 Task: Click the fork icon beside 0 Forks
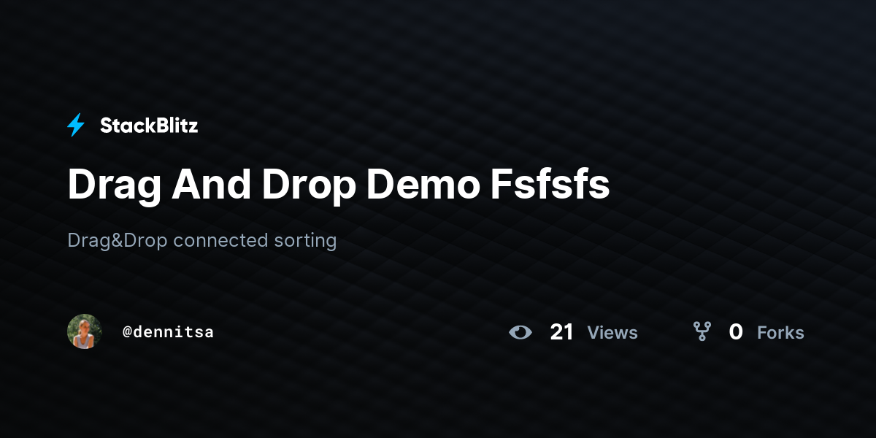(702, 332)
